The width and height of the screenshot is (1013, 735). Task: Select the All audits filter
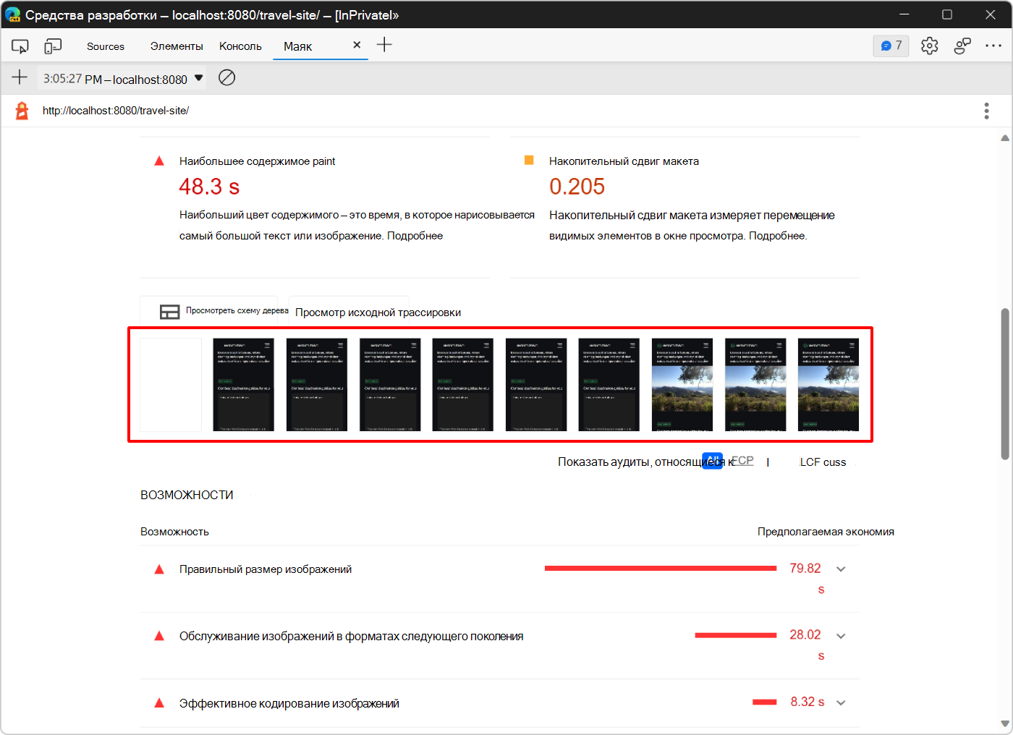click(712, 461)
